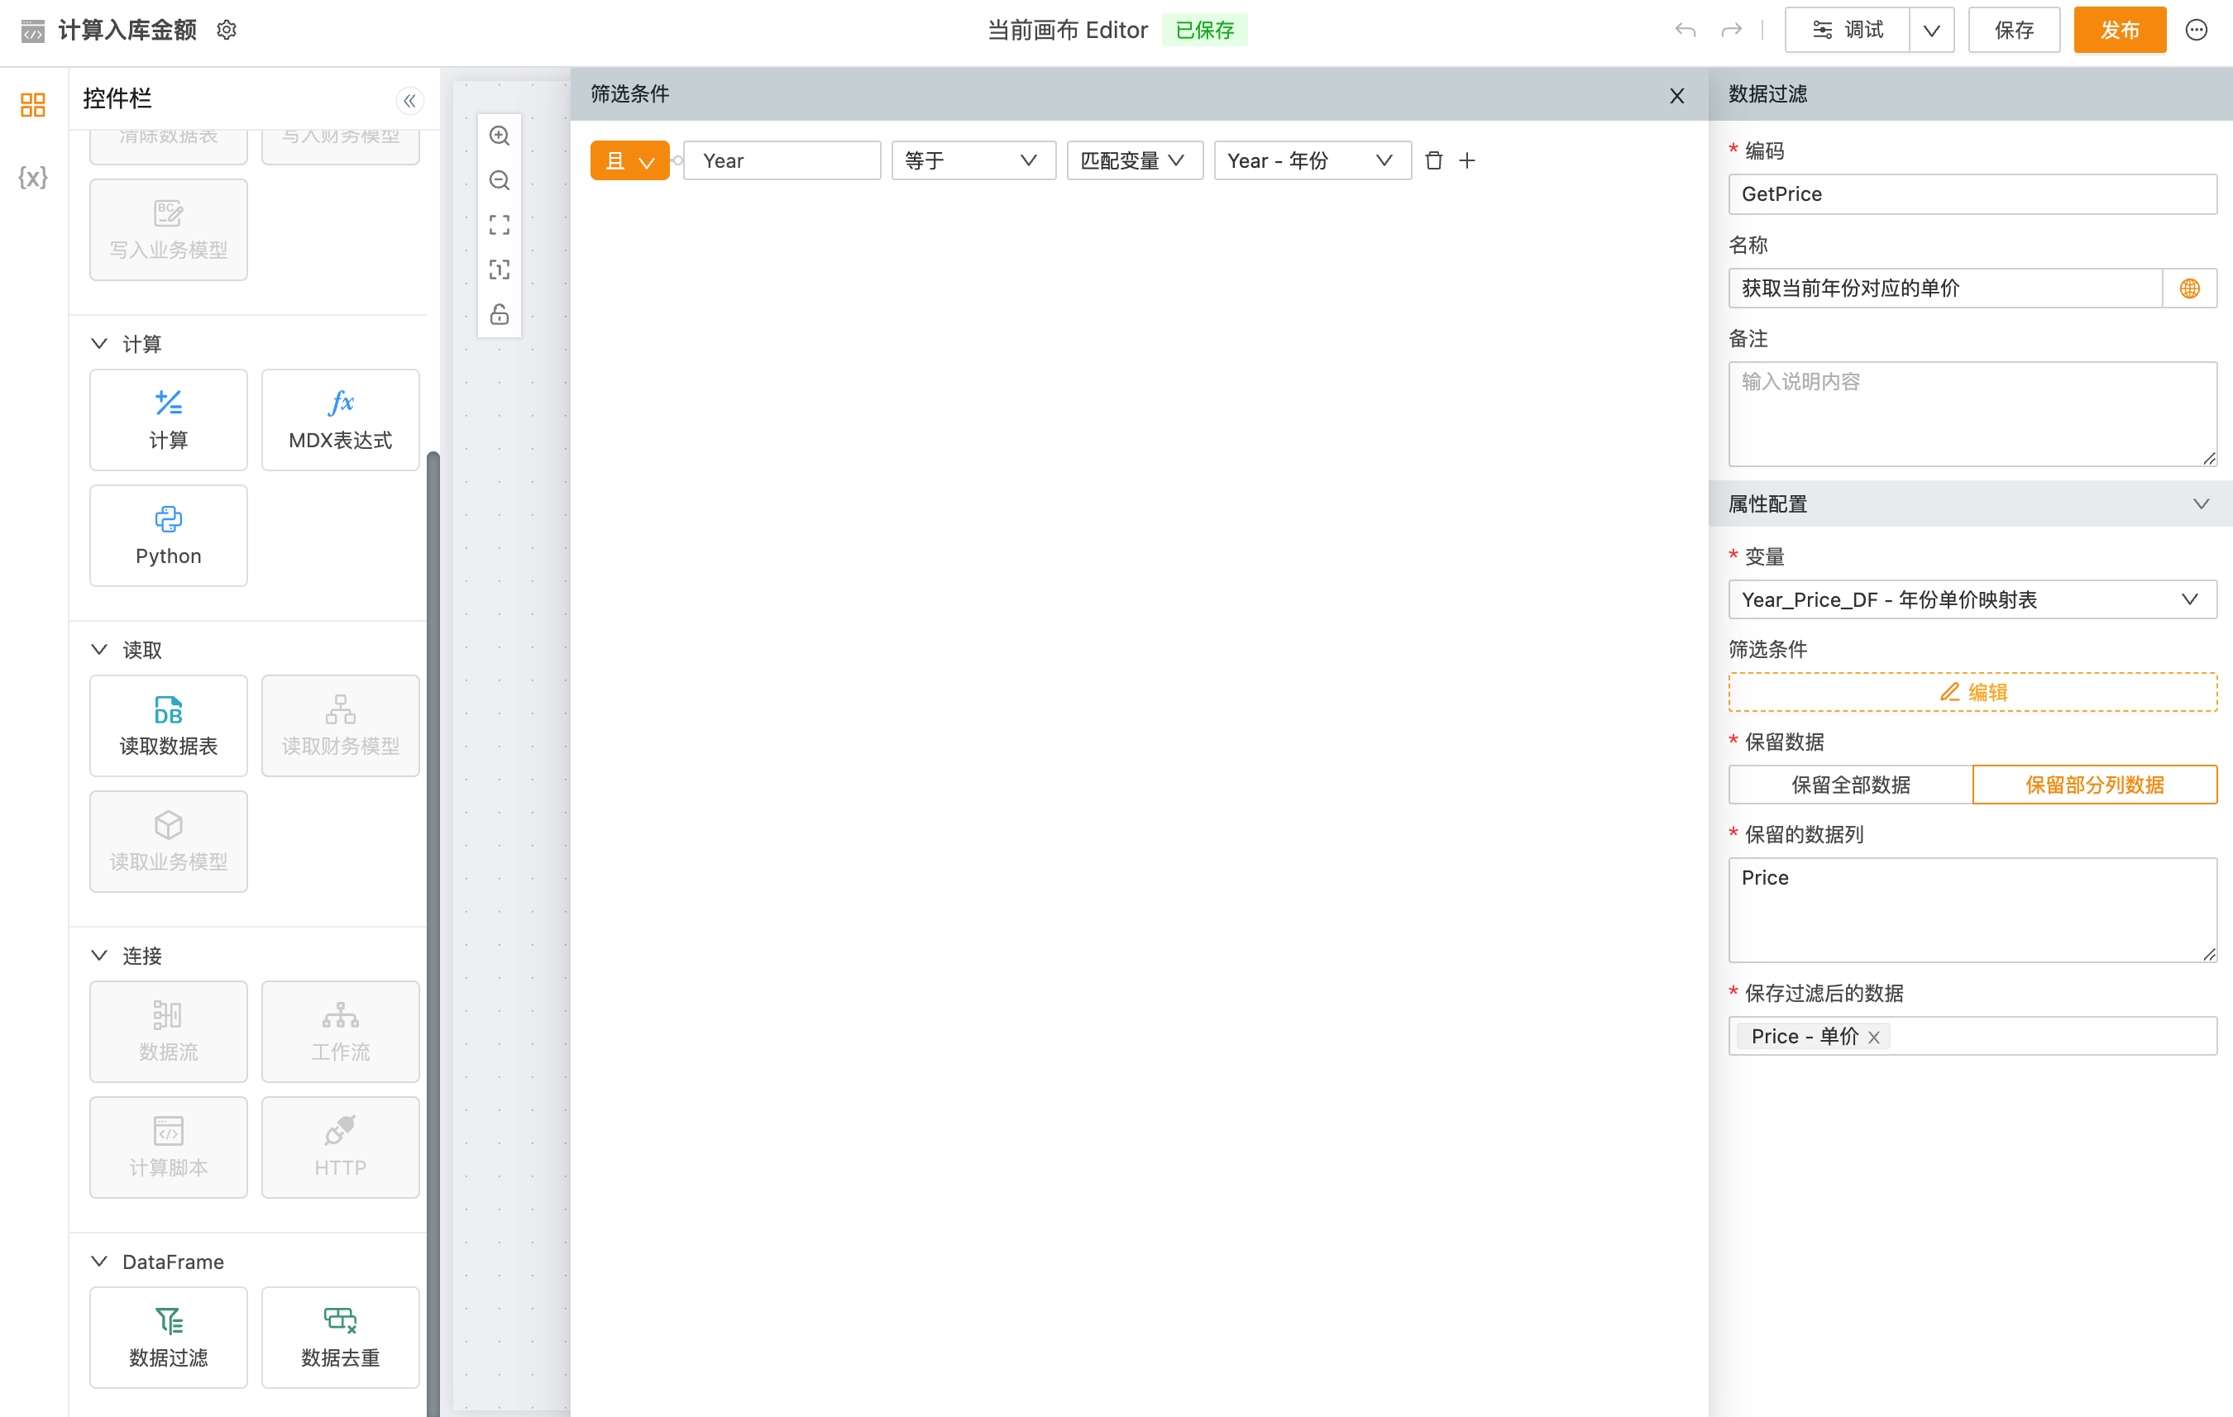Screen dimensions: 2233x1417
Task: Open the variables {x} sidebar icon
Action: [32, 177]
